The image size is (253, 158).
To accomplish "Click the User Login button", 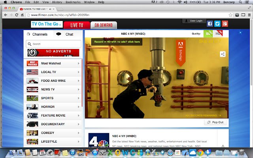I will coord(194,21).
